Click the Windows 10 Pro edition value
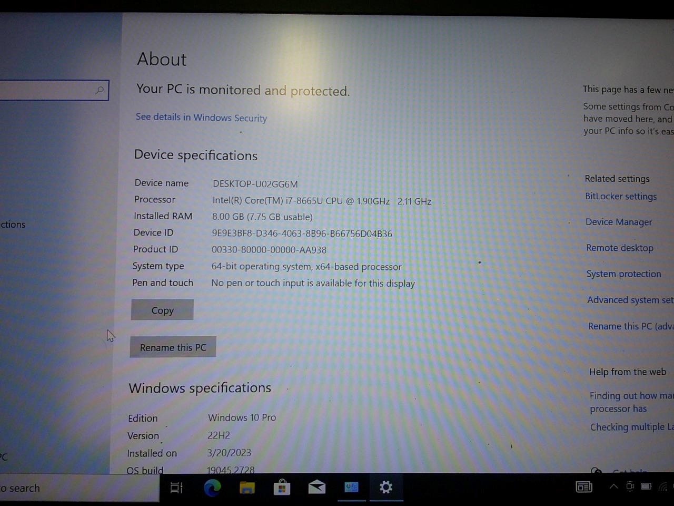 click(242, 417)
